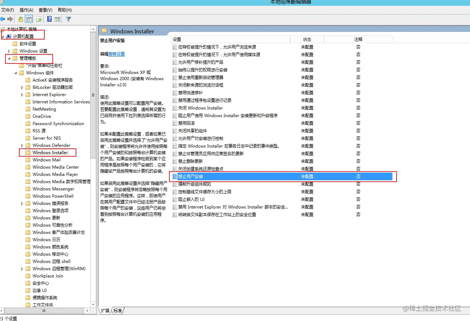Expand the Windows 错误报告 node
The height and width of the screenshot is (321, 470).
(22, 203)
